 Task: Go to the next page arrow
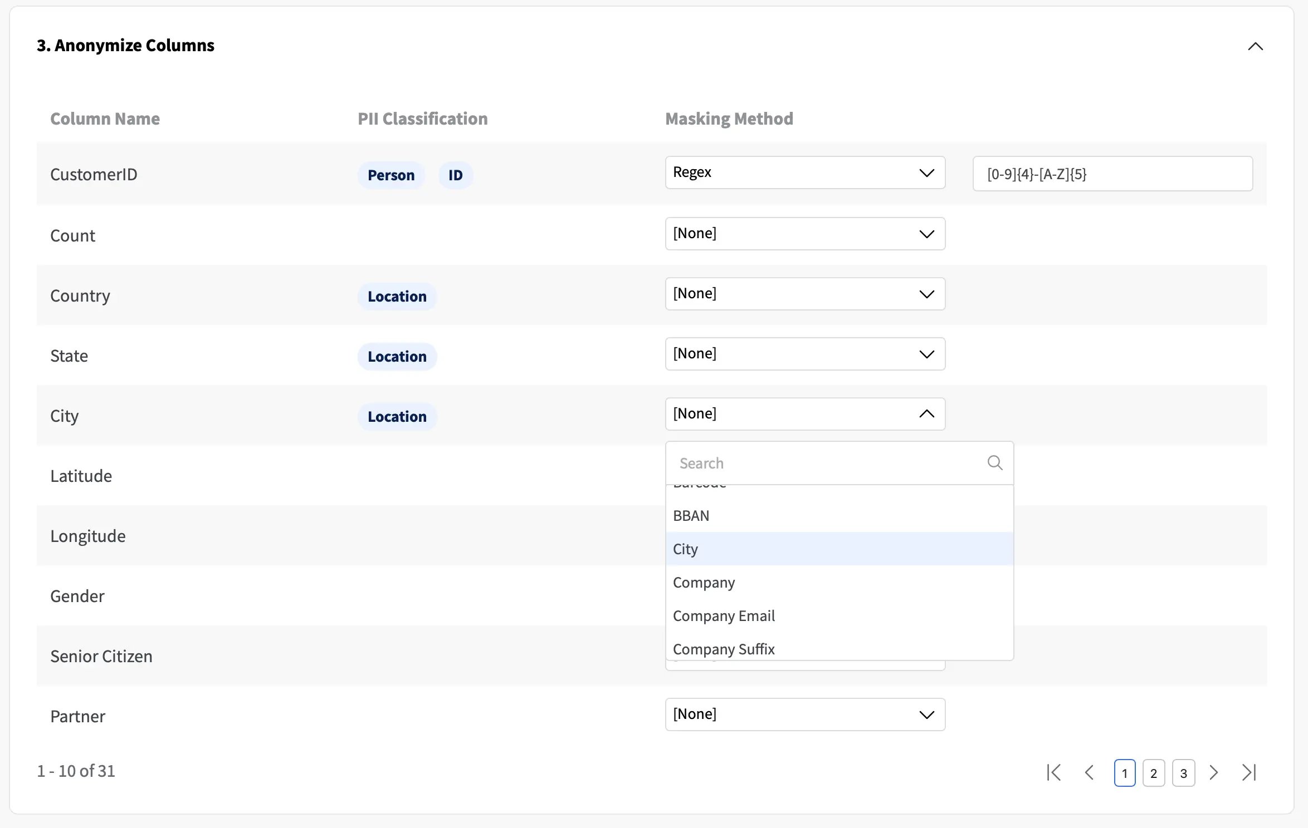pyautogui.click(x=1214, y=772)
